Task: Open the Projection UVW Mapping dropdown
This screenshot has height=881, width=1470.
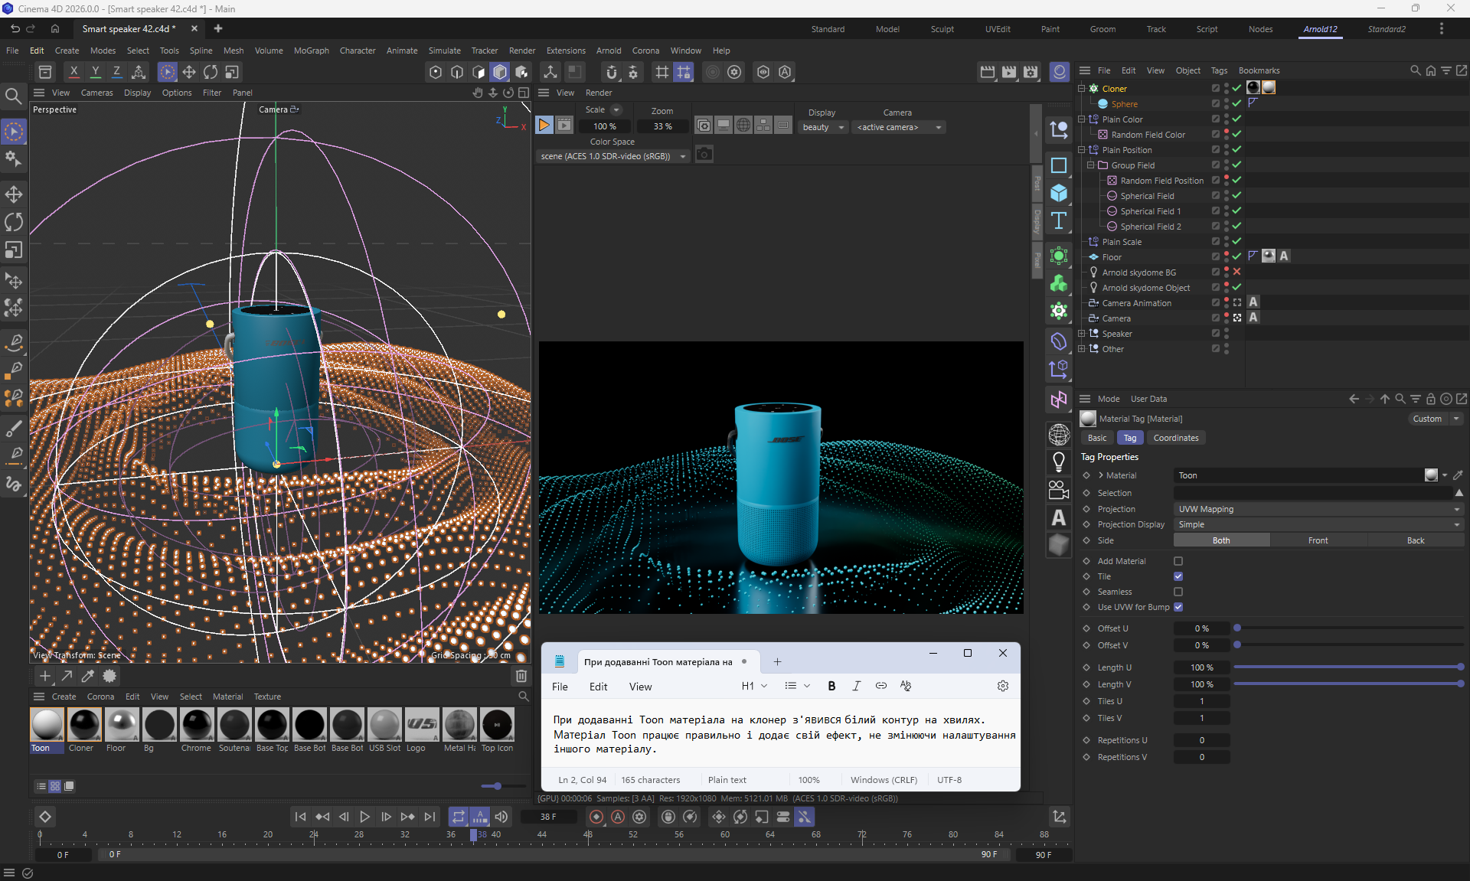Action: click(1317, 509)
